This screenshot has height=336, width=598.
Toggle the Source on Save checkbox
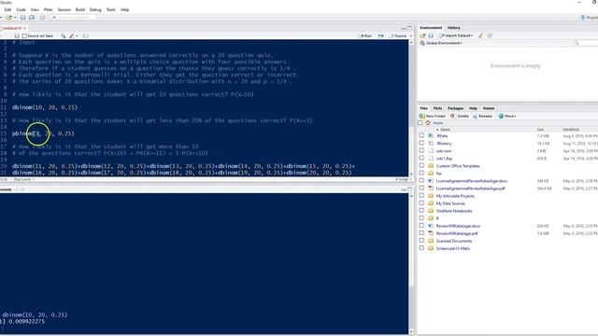click(24, 35)
